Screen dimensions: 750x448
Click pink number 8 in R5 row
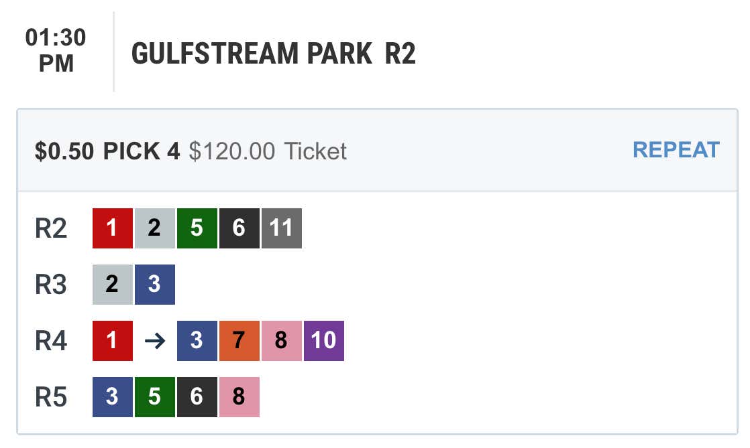click(x=239, y=397)
